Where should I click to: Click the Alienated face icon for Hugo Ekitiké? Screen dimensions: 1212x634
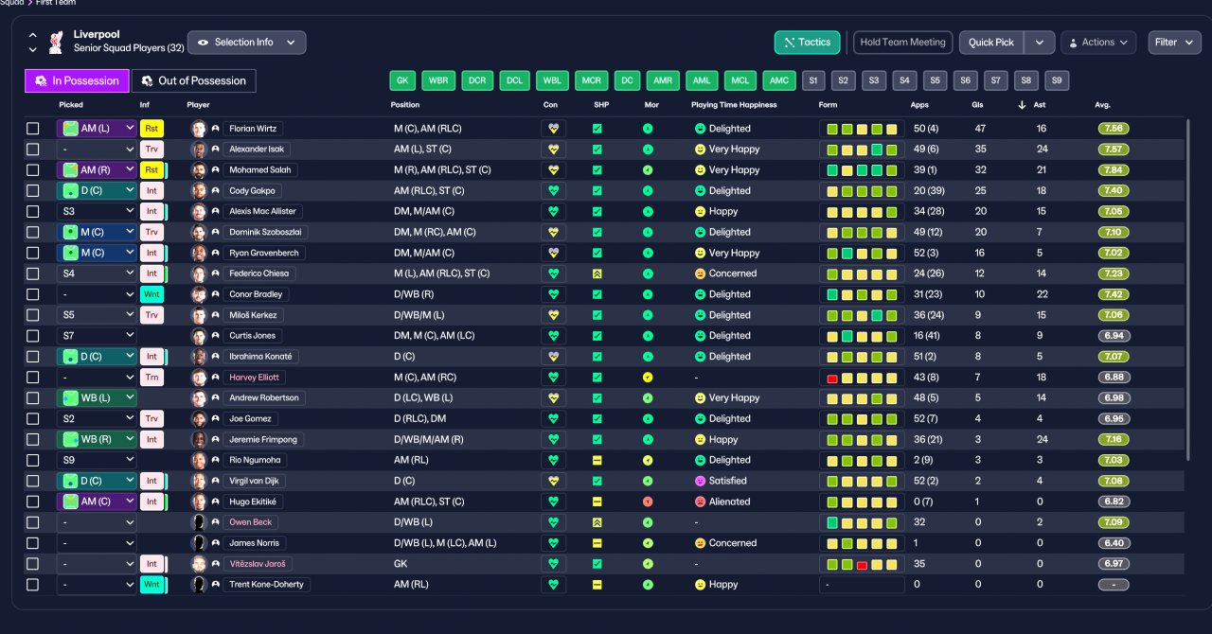[x=701, y=502]
